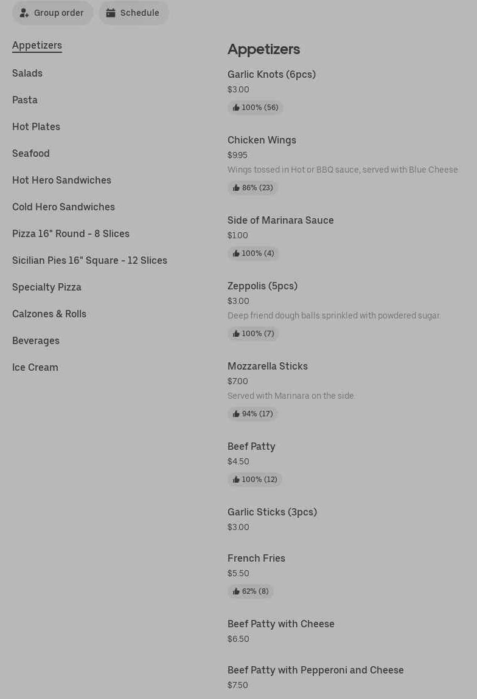Open the Garlic Knots (6pcs) item
477x699 pixels.
click(x=271, y=74)
